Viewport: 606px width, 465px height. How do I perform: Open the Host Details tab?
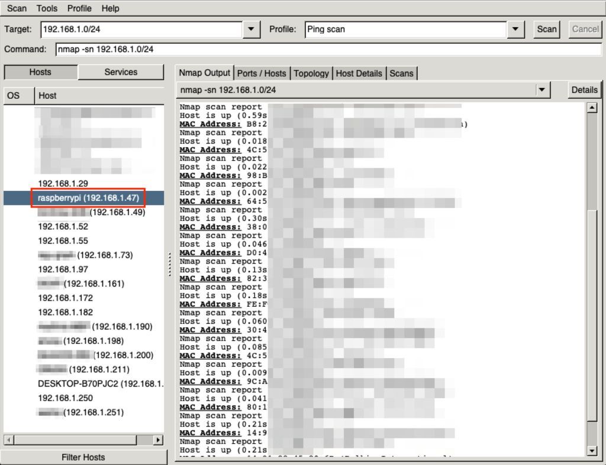(359, 73)
